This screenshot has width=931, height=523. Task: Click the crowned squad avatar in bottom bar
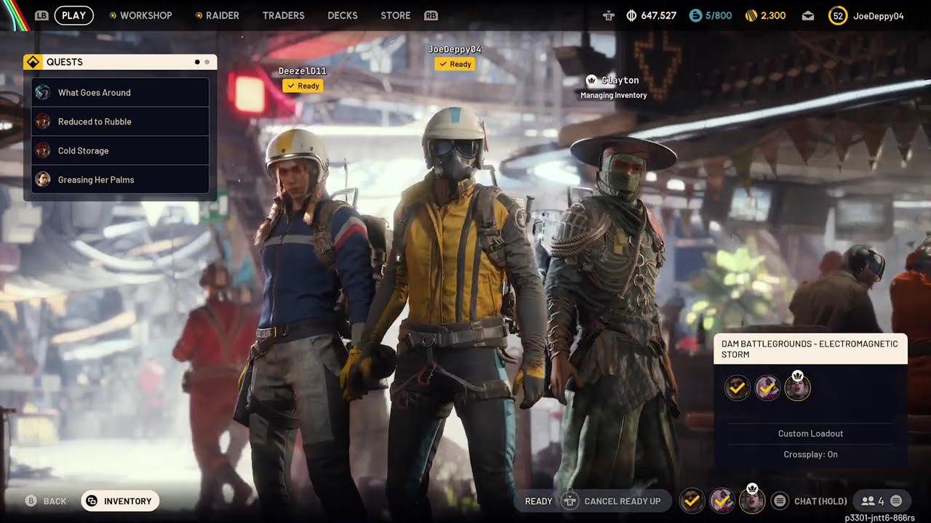coord(752,499)
